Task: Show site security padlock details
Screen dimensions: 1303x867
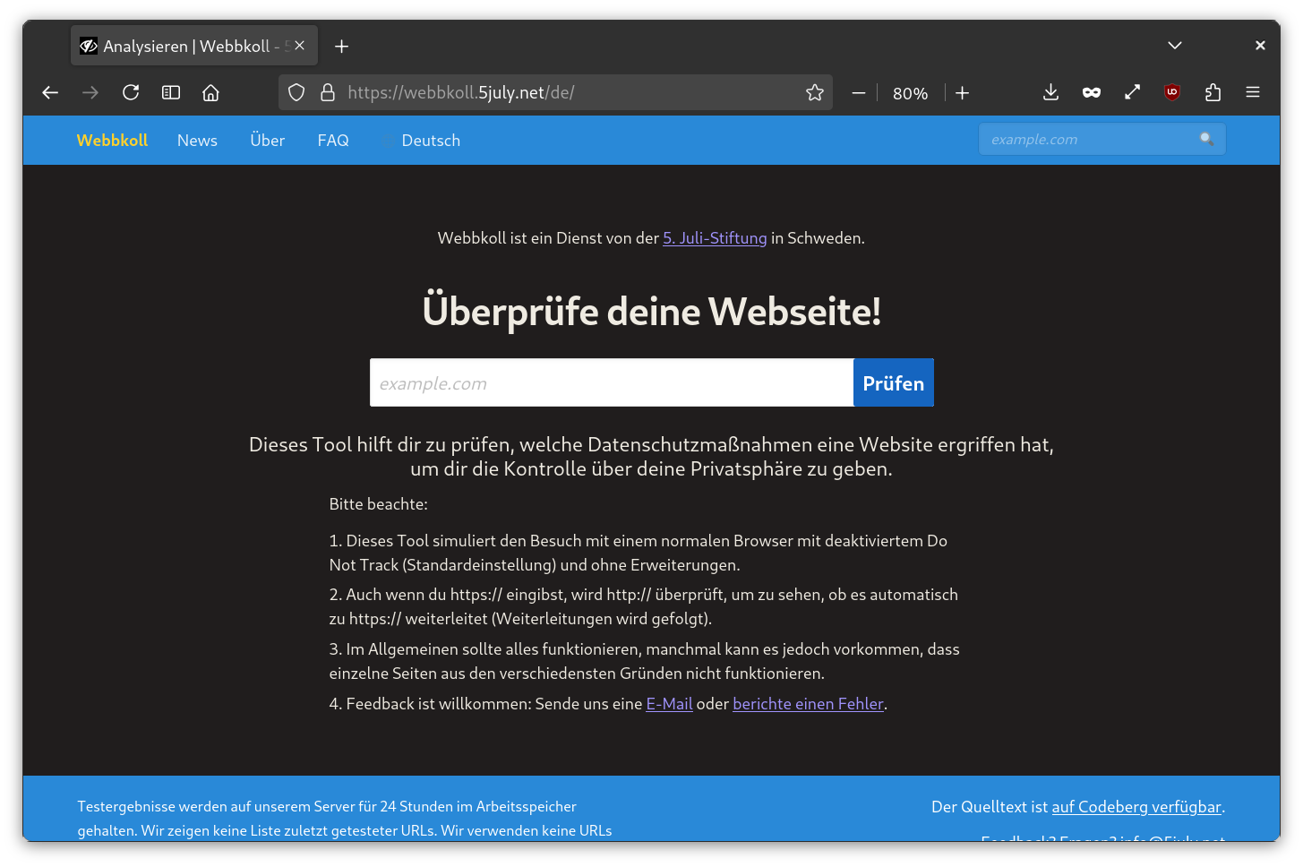Action: (328, 92)
